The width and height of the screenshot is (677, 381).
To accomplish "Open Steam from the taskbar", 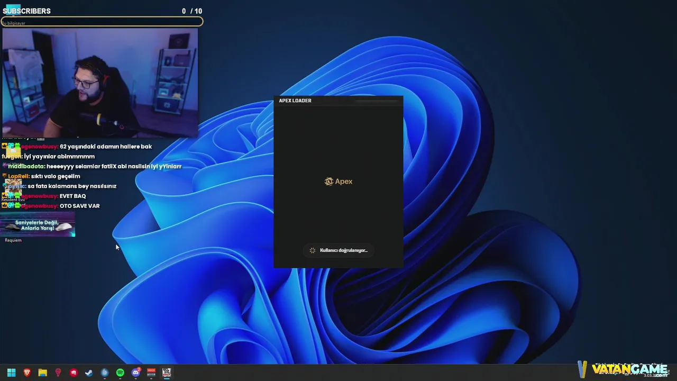I will [89, 373].
